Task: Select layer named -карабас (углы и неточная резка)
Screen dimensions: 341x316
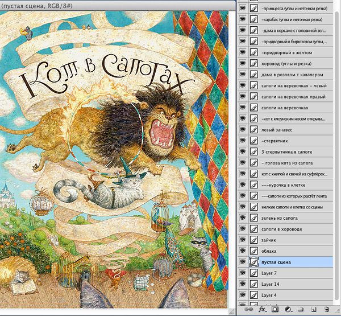Action: point(292,19)
